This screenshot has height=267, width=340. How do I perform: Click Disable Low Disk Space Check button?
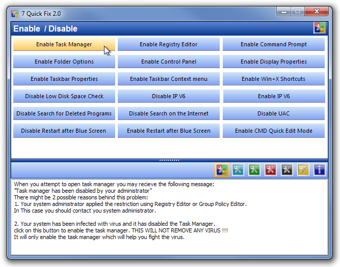click(64, 96)
